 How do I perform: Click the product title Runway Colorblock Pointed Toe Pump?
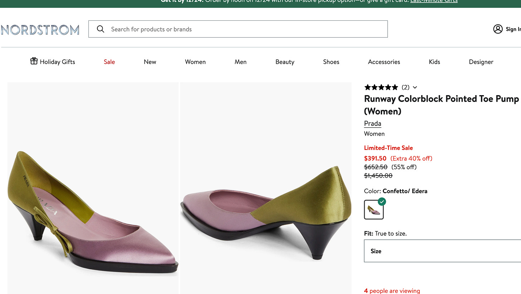tap(442, 105)
